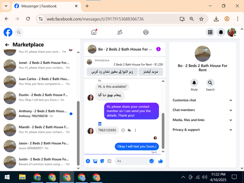Screen dimensions: 244x183
Task: Open Windows Start menu
Action: (x=7, y=177)
